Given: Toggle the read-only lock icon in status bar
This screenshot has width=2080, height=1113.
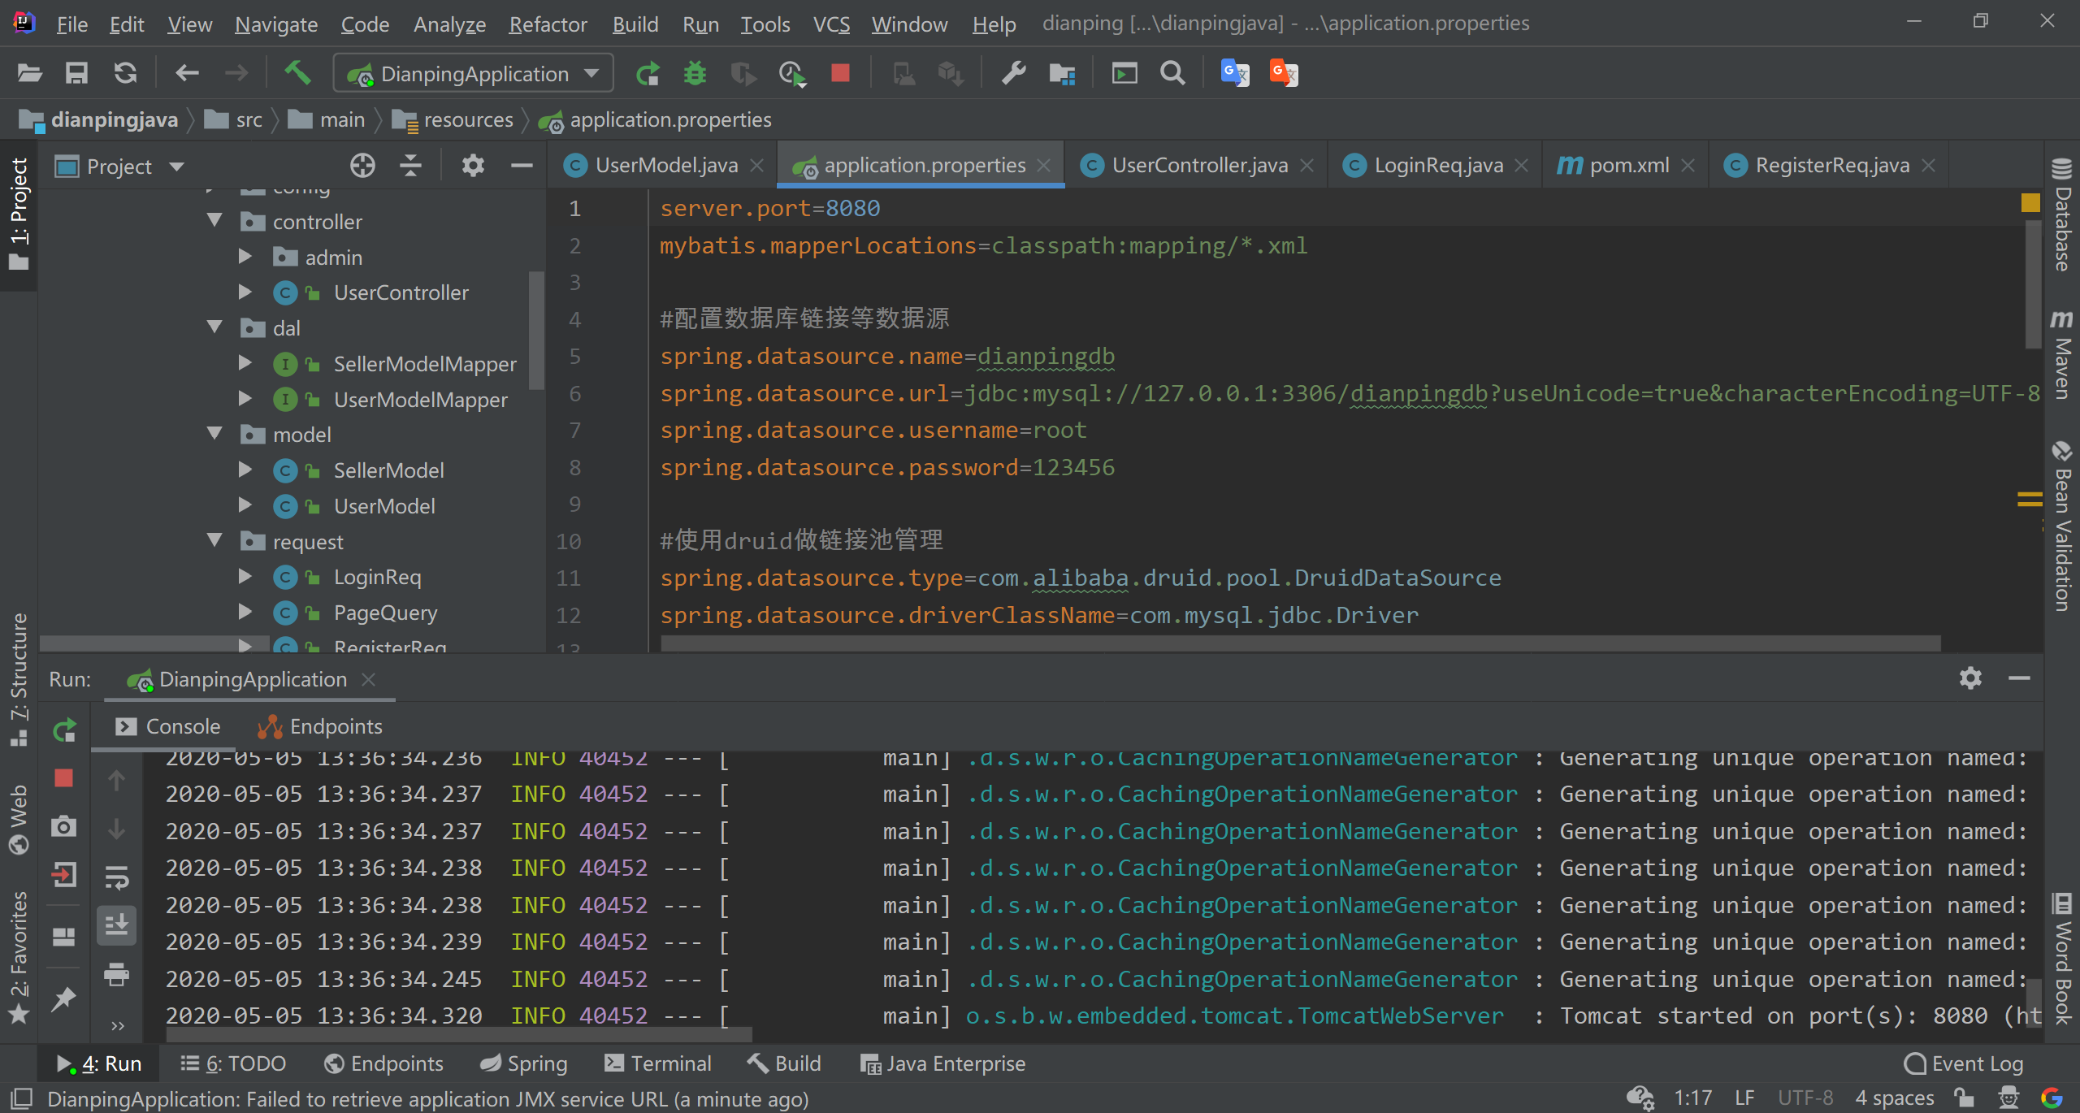Looking at the screenshot, I should coord(1964,1098).
